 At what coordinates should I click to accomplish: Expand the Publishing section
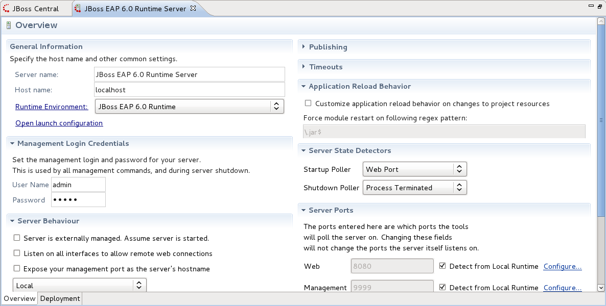pyautogui.click(x=304, y=46)
